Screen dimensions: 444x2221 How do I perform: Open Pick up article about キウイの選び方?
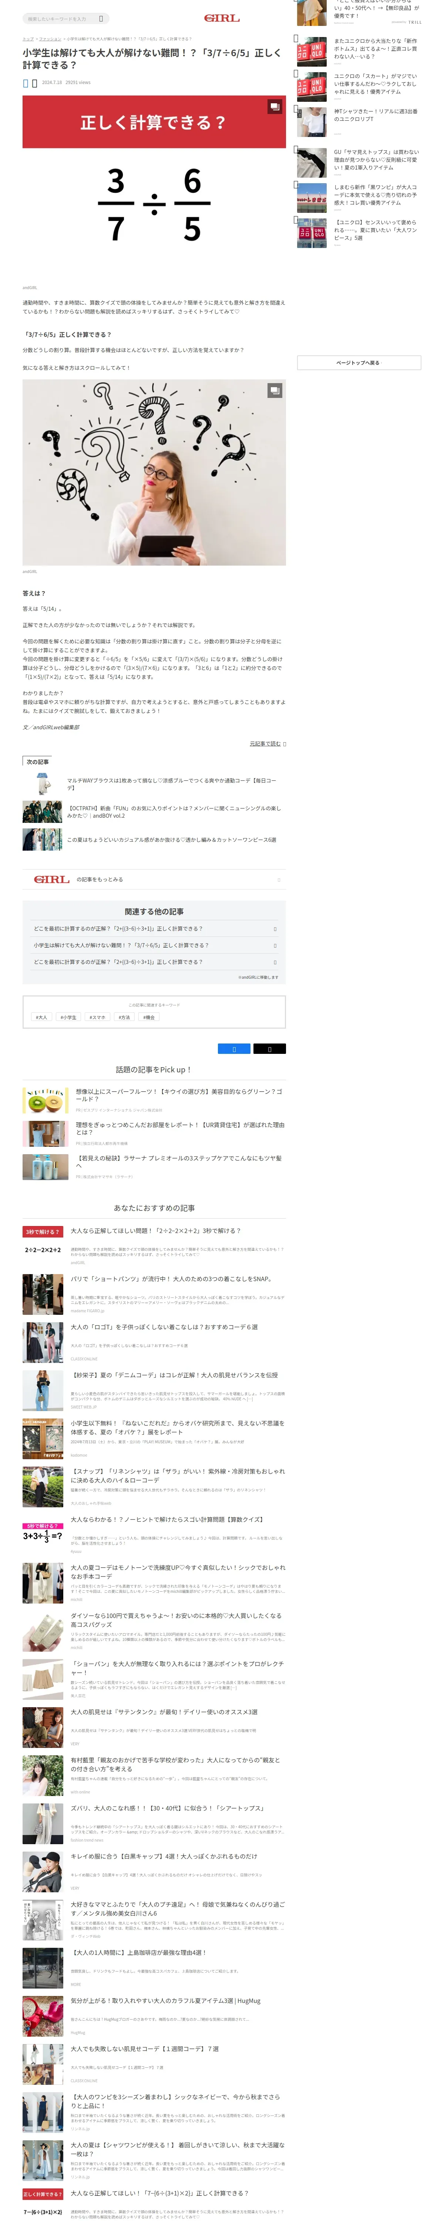coord(178,1095)
